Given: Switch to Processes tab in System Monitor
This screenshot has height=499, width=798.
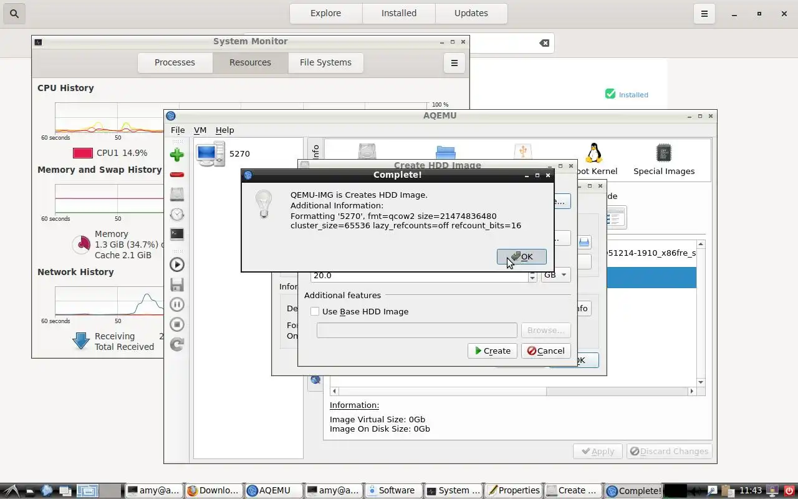Looking at the screenshot, I should click(175, 62).
